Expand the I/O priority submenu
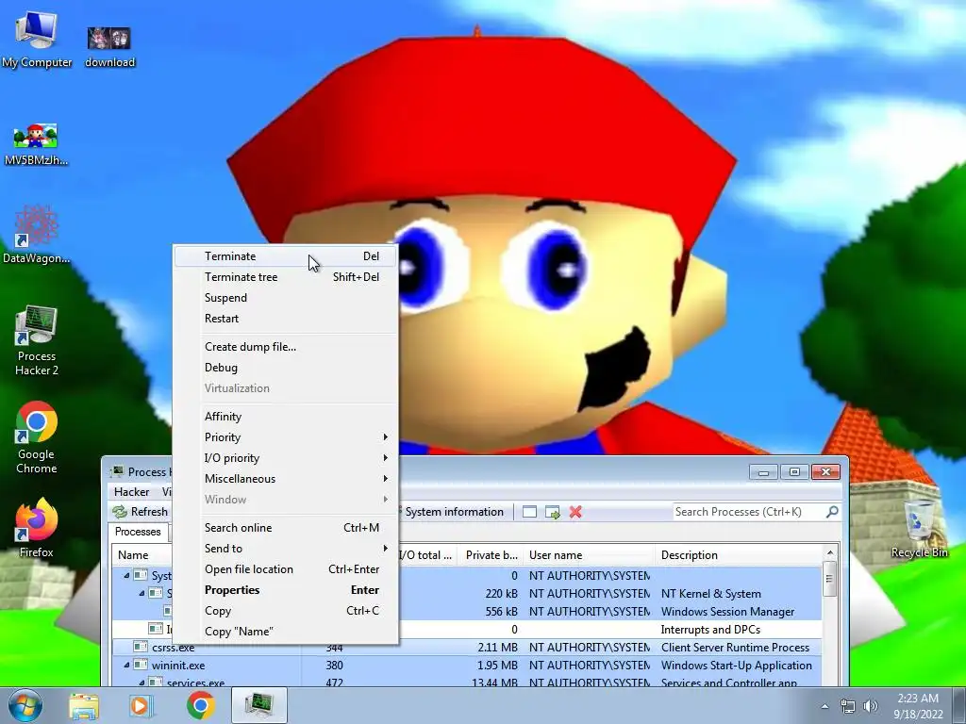The height and width of the screenshot is (724, 966). tap(286, 458)
